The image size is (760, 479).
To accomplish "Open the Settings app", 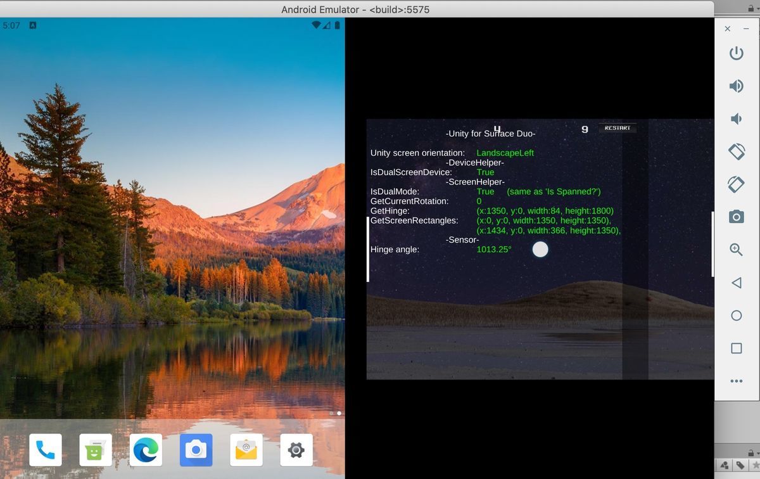I will [x=296, y=450].
